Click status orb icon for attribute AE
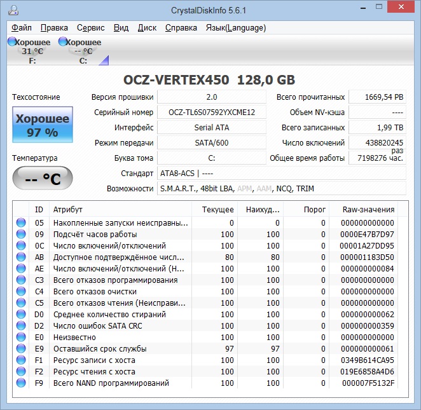Viewport: 421px width, 410px height. 21,269
